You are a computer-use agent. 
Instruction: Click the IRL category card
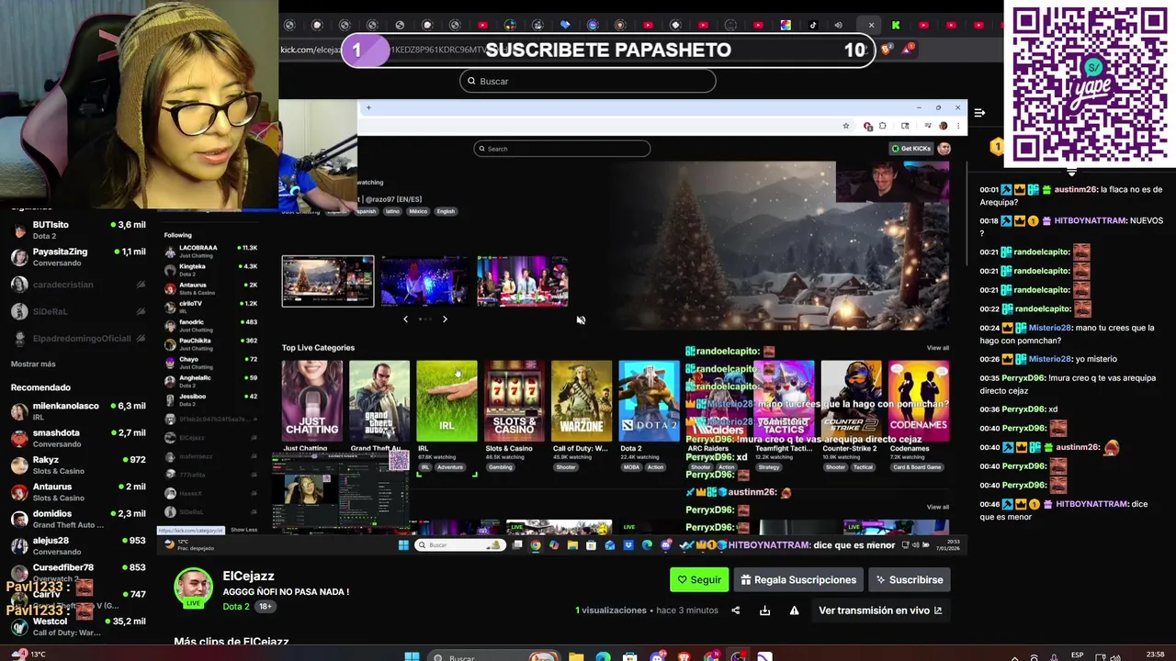(x=447, y=401)
